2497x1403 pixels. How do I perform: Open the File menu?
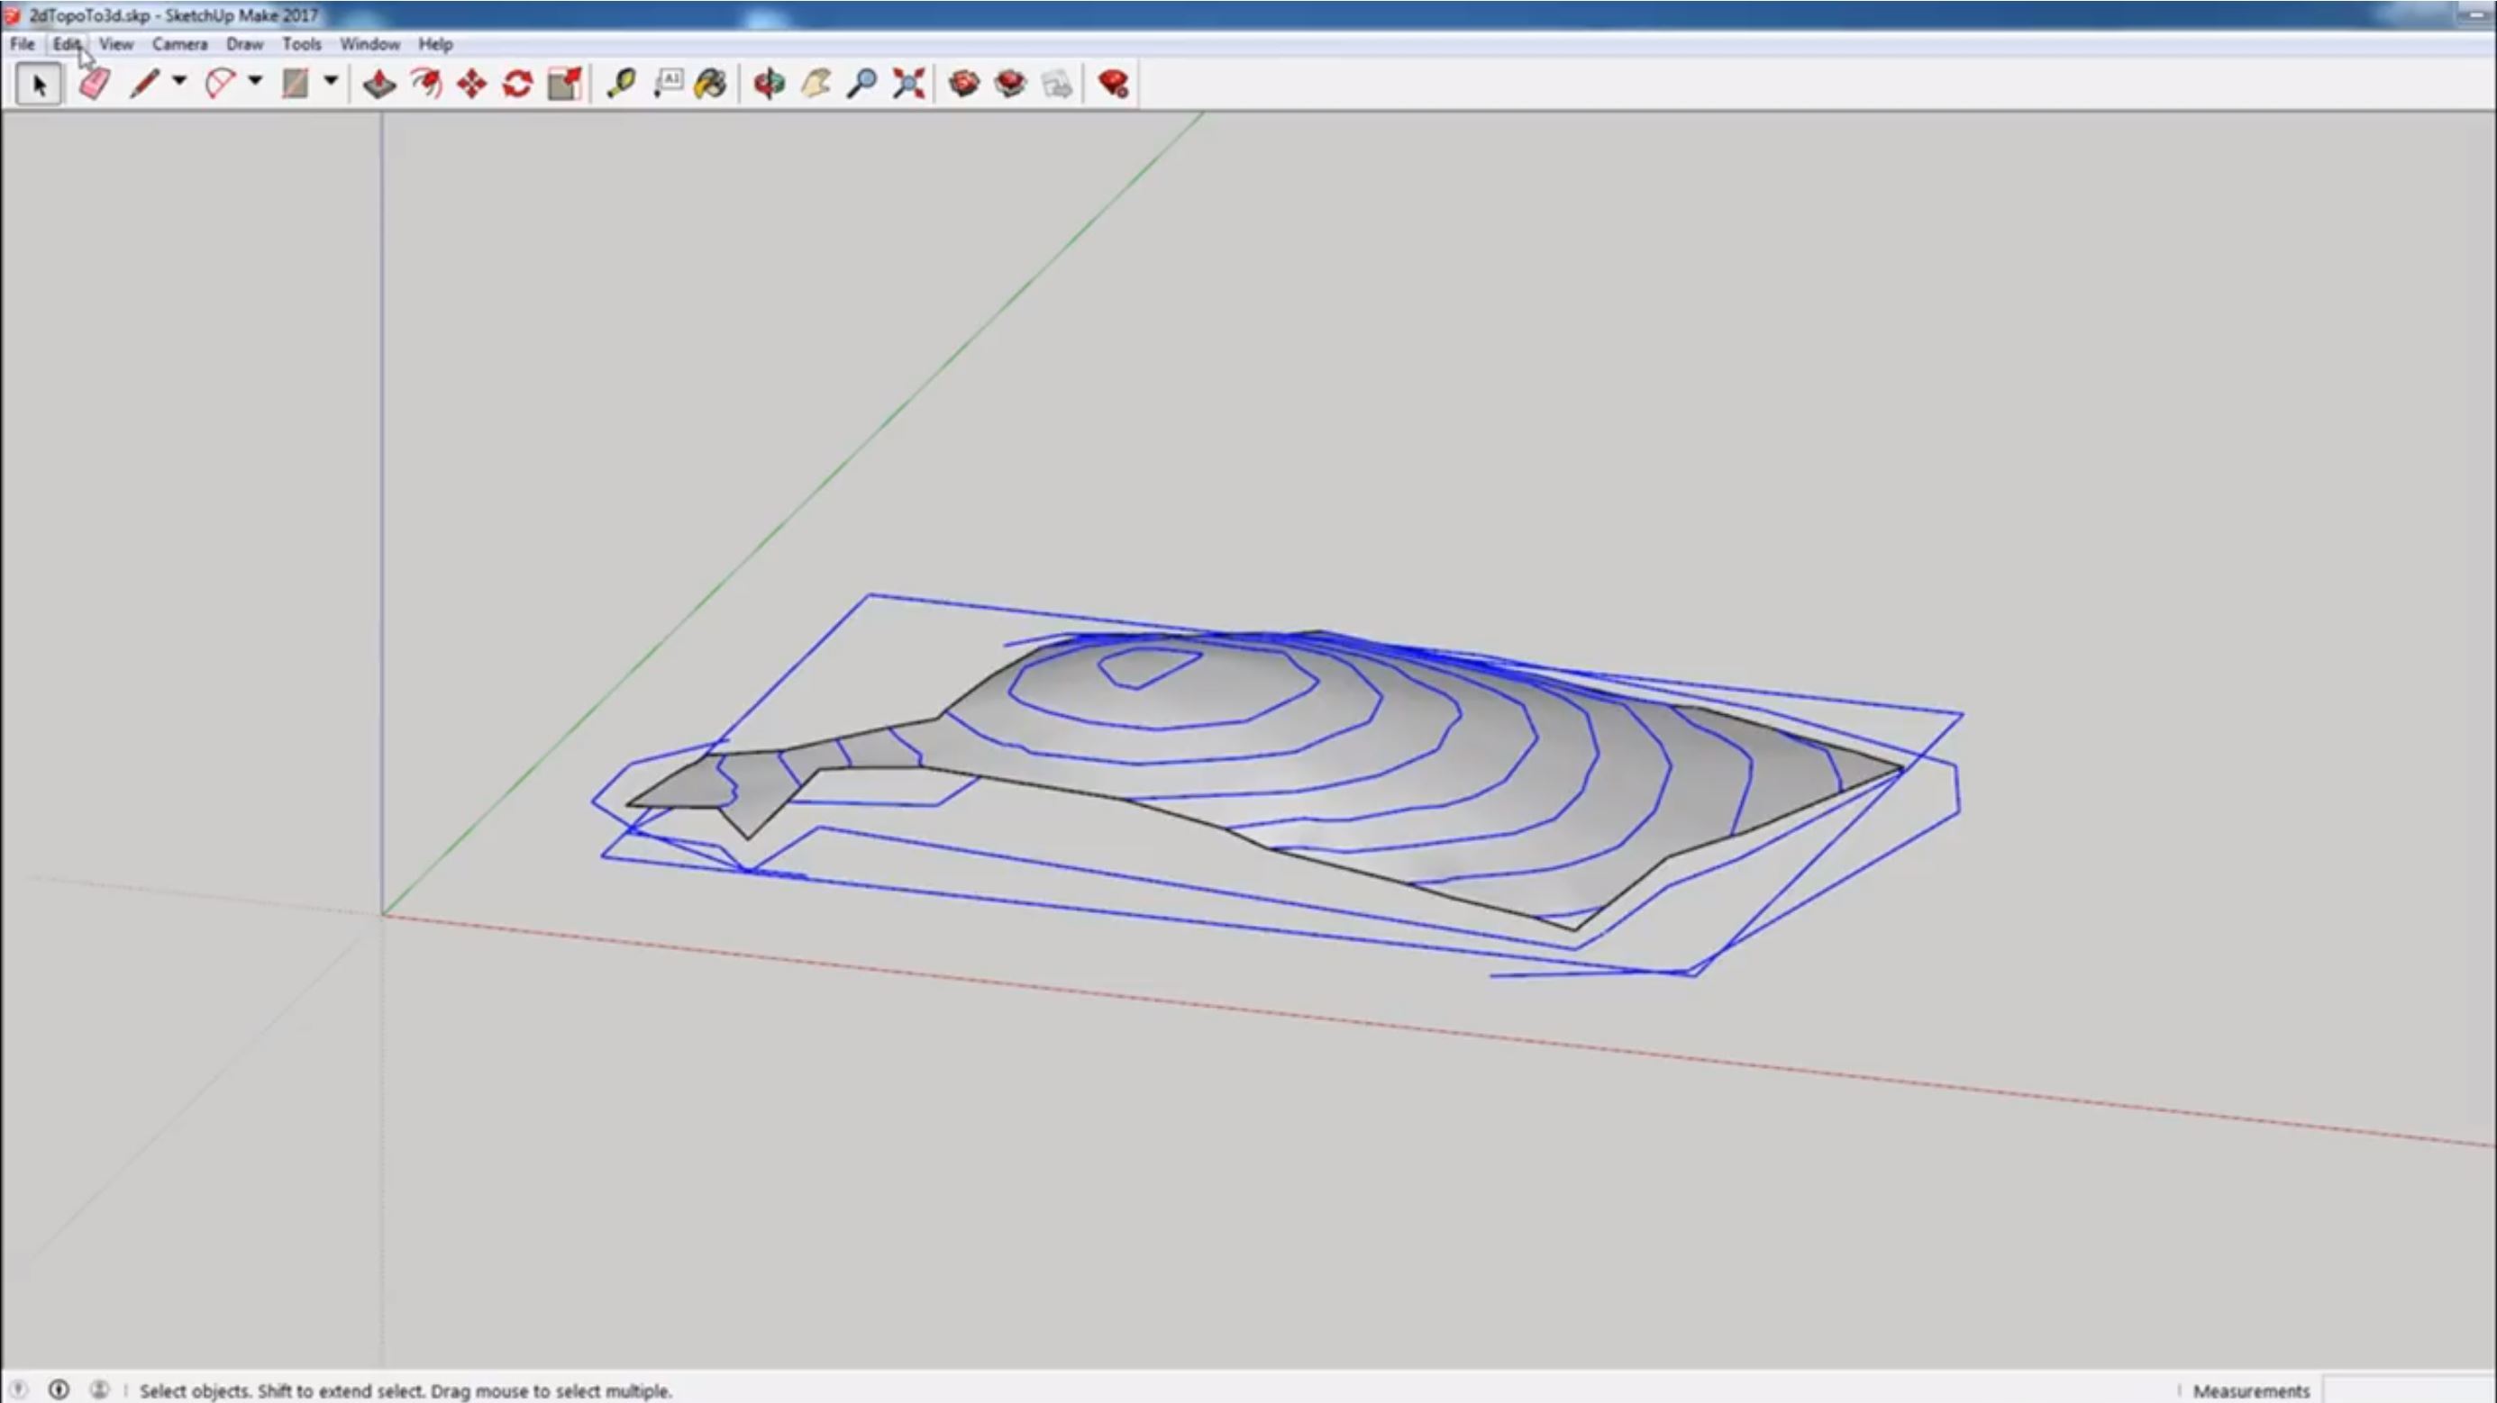[x=23, y=43]
